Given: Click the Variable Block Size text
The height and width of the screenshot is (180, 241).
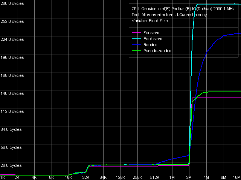Looking at the screenshot, I should (x=149, y=21).
